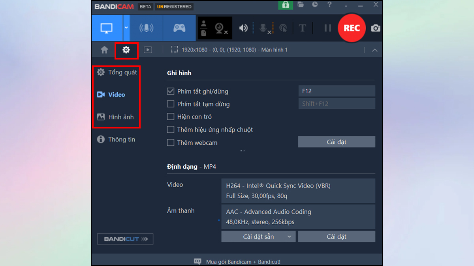The image size is (474, 266).
Task: Click the BANDICUT button
Action: pyautogui.click(x=125, y=239)
